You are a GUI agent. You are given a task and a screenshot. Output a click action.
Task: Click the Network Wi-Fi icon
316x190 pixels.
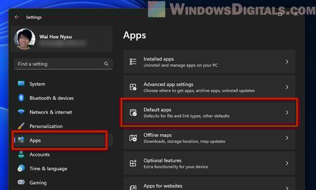[x=21, y=112]
